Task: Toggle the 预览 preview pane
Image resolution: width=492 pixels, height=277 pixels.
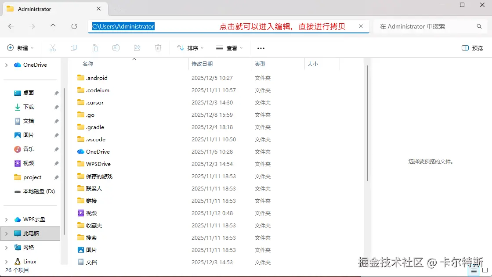Action: point(472,48)
